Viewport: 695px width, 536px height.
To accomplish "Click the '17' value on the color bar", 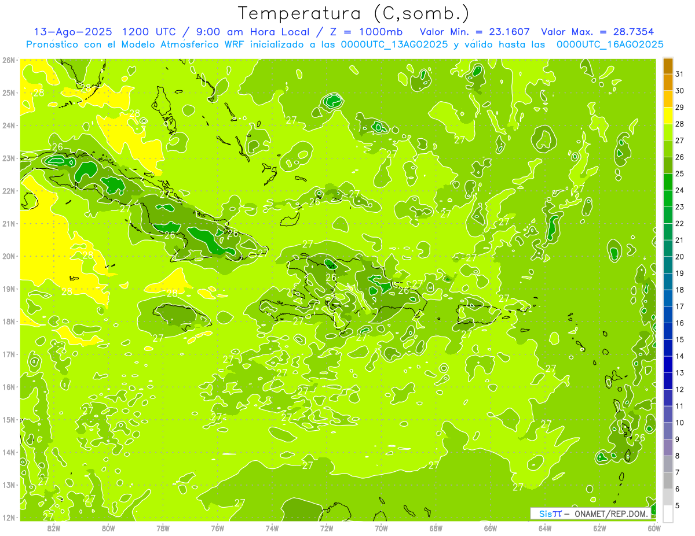I will click(679, 306).
